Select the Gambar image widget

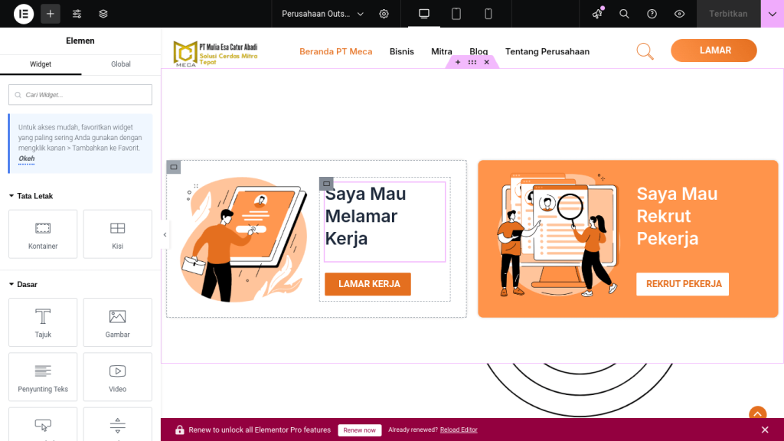(x=117, y=322)
